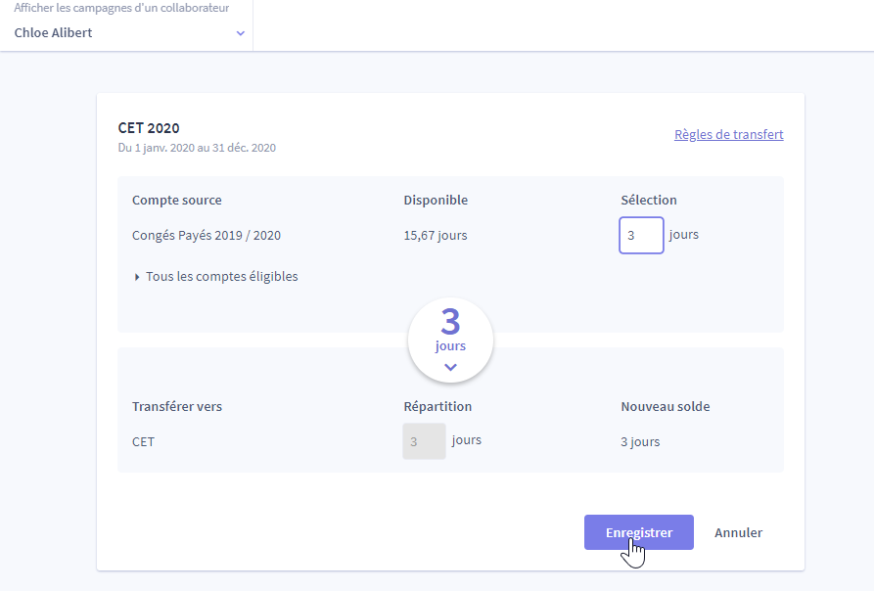Click the Transférer vers header

177,407
